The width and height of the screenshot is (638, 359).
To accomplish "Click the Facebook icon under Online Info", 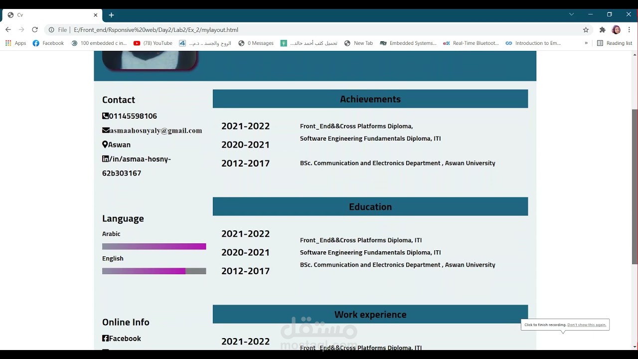I will 105,338.
